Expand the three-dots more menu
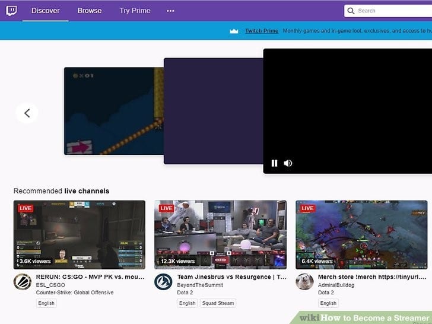The height and width of the screenshot is (324, 432). point(171,11)
